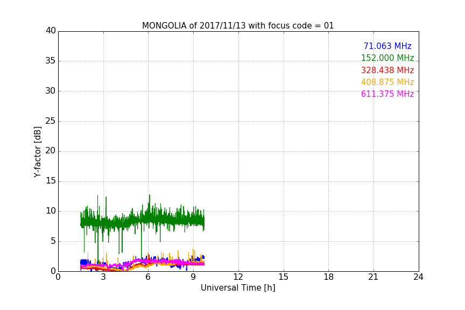The width and height of the screenshot is (465, 310).
Task: Click the Y-factor [dB] axis label
Action: click(37, 152)
